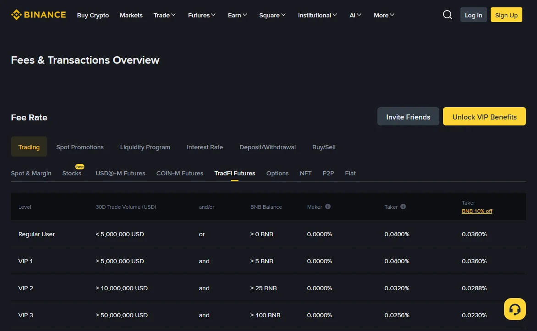Open the Interest Rate tab
Viewport: 537px width, 331px height.
pyautogui.click(x=205, y=147)
